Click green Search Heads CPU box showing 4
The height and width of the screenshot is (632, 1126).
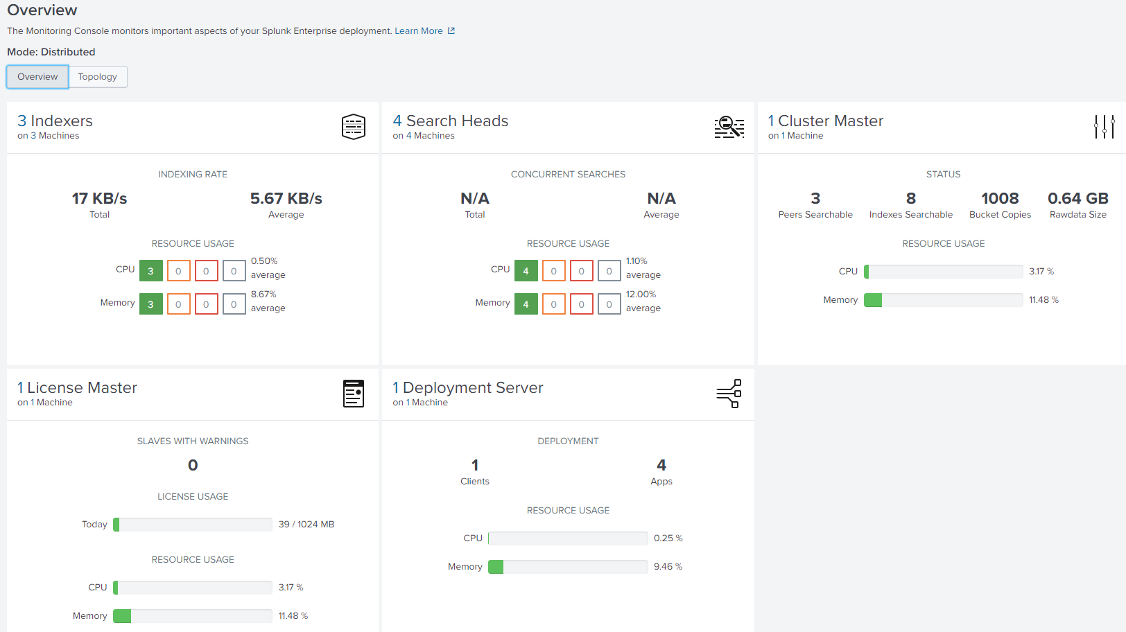pyautogui.click(x=526, y=271)
